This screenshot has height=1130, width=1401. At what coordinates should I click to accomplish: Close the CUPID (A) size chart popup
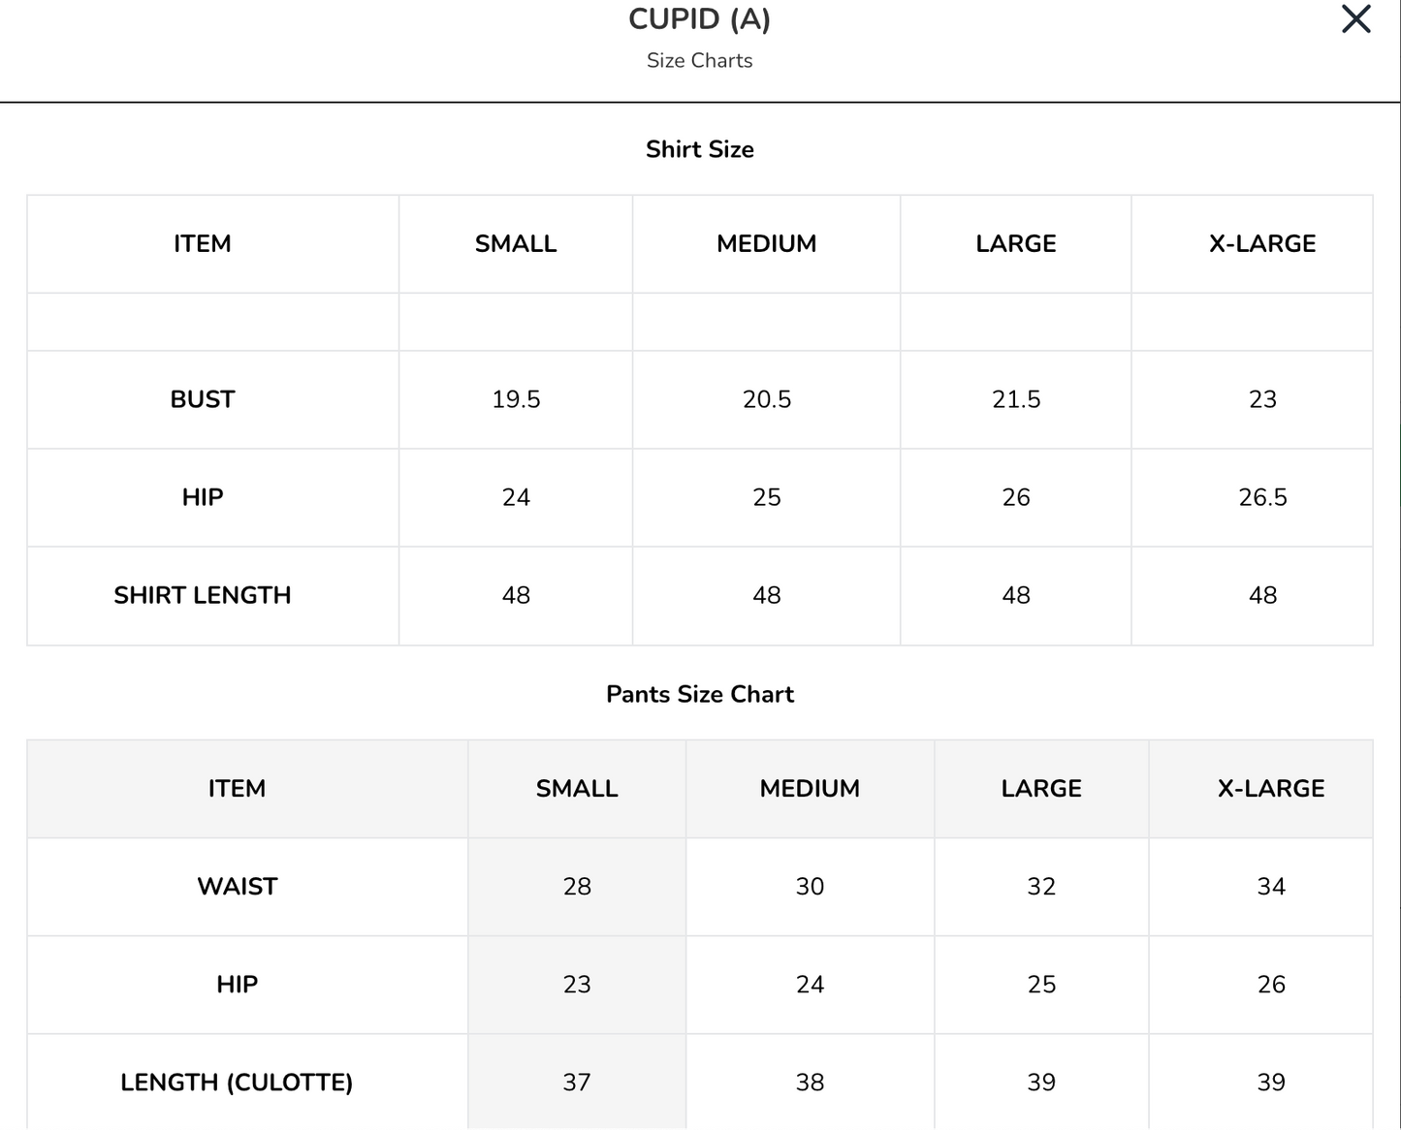(1355, 19)
